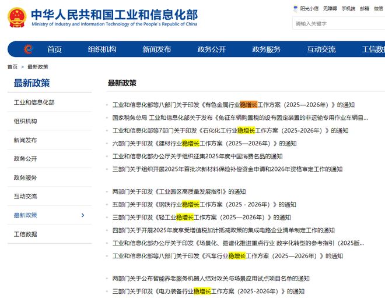
Task: Go to 新闻发布 in top navigation
Action: 157,49
